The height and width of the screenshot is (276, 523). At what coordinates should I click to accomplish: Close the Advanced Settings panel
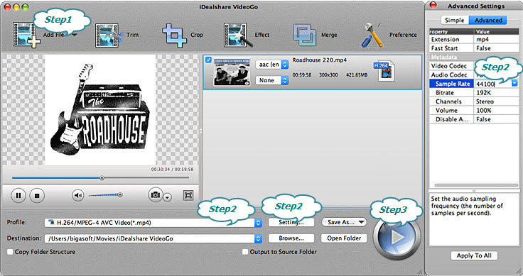point(433,6)
